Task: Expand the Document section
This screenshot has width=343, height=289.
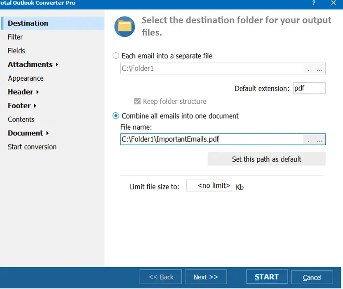Action: (x=25, y=133)
